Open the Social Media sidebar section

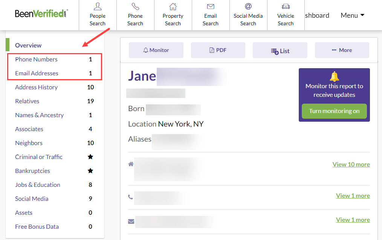point(32,199)
